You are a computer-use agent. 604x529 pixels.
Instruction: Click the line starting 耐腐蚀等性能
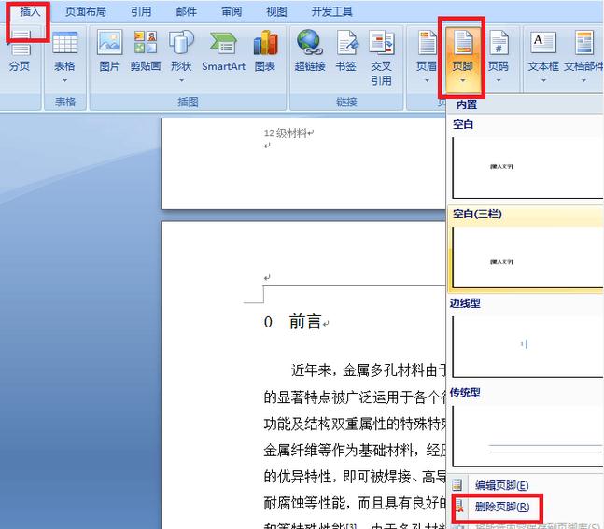355,503
